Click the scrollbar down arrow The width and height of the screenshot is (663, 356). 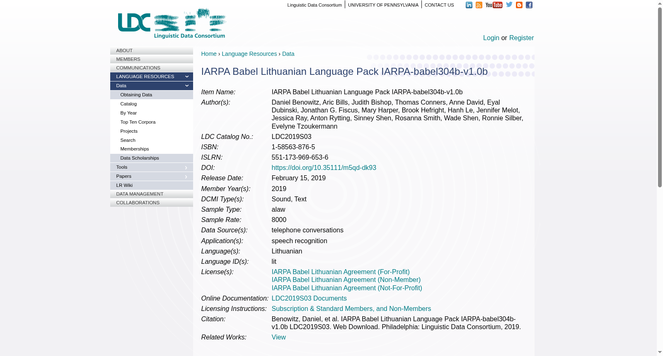click(x=660, y=352)
